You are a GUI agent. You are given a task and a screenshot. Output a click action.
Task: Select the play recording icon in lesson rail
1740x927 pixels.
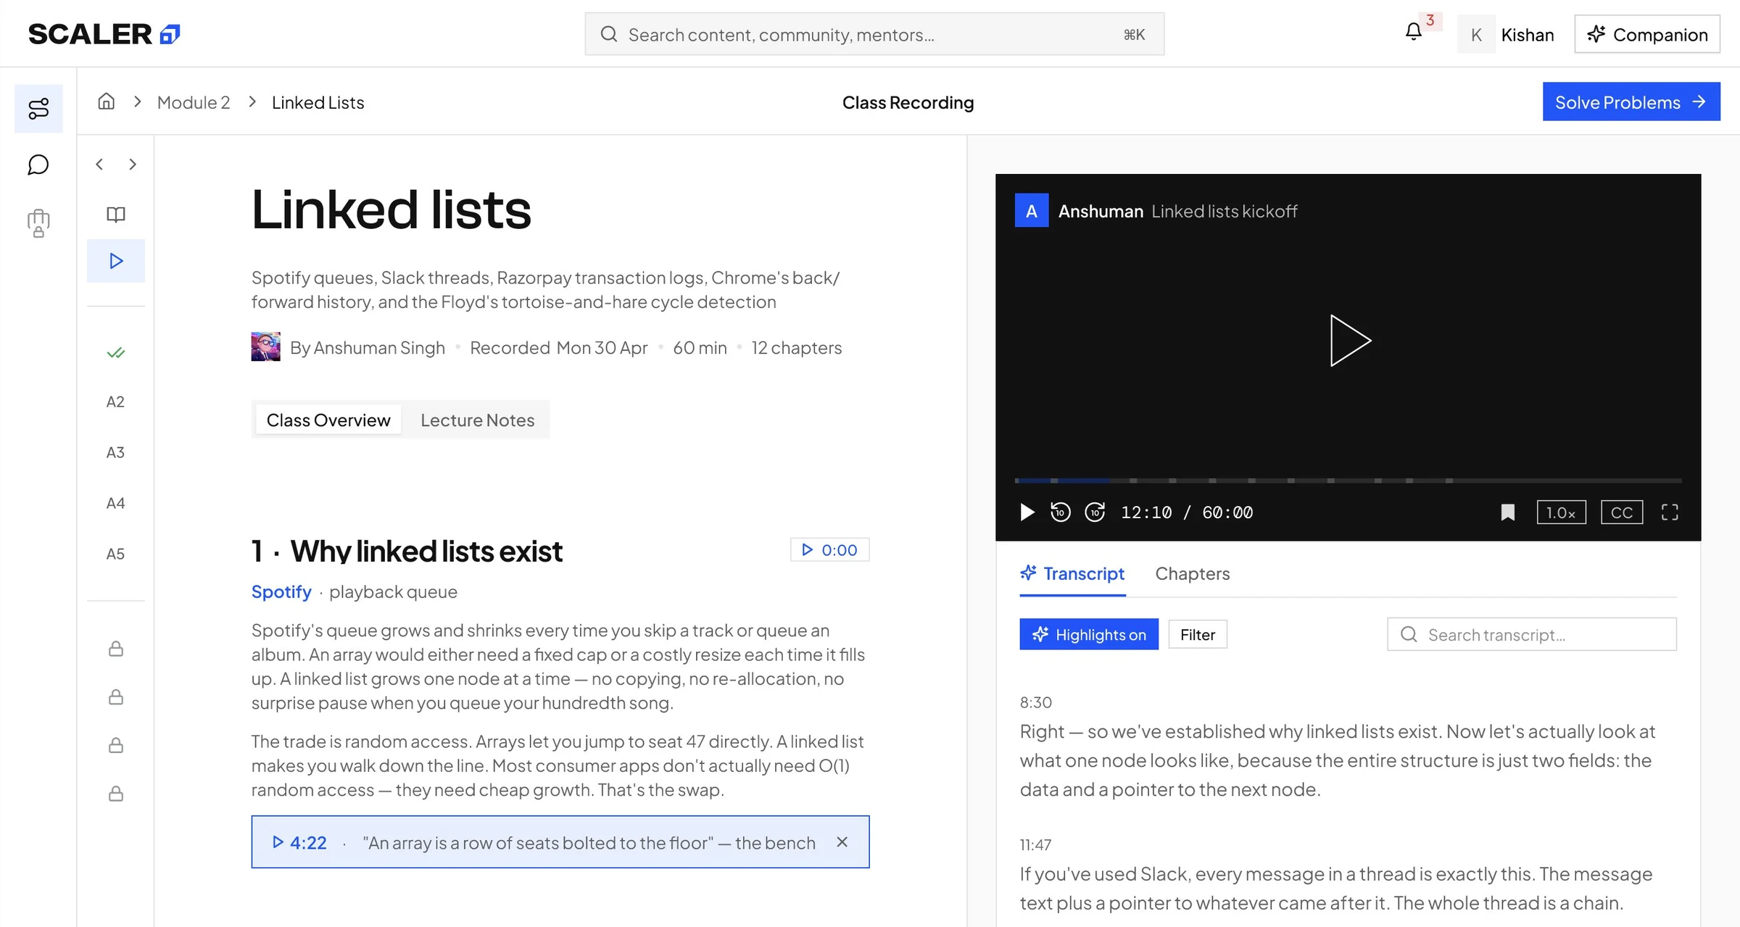click(116, 261)
